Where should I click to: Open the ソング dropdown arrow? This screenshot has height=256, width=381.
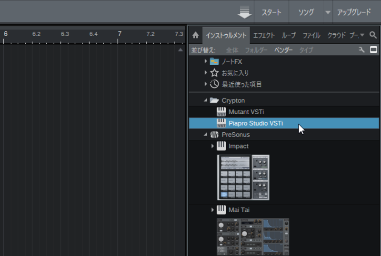coord(328,12)
